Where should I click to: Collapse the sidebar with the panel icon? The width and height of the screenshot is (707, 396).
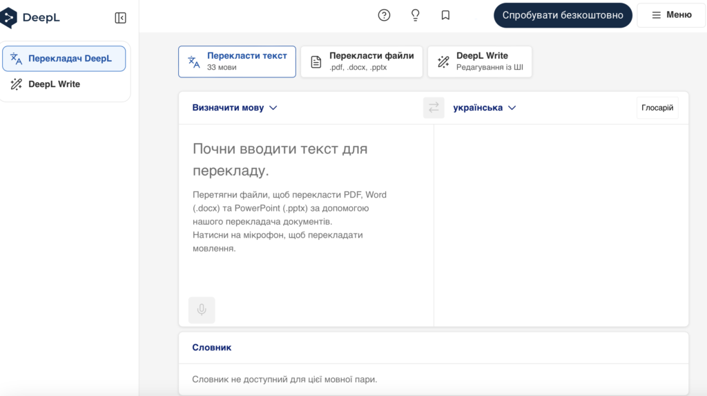120,18
